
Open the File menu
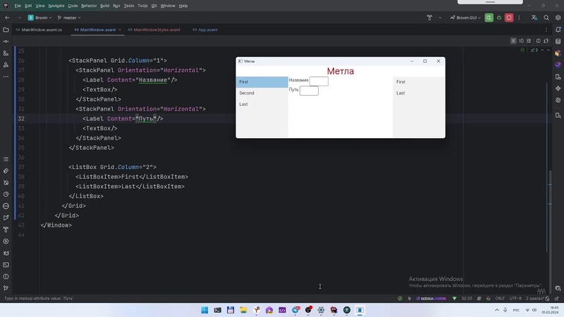18,6
